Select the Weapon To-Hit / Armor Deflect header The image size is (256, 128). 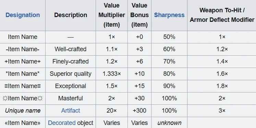(222, 15)
